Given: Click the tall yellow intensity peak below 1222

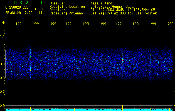Looking at the screenshot, I should [x=30, y=107].
